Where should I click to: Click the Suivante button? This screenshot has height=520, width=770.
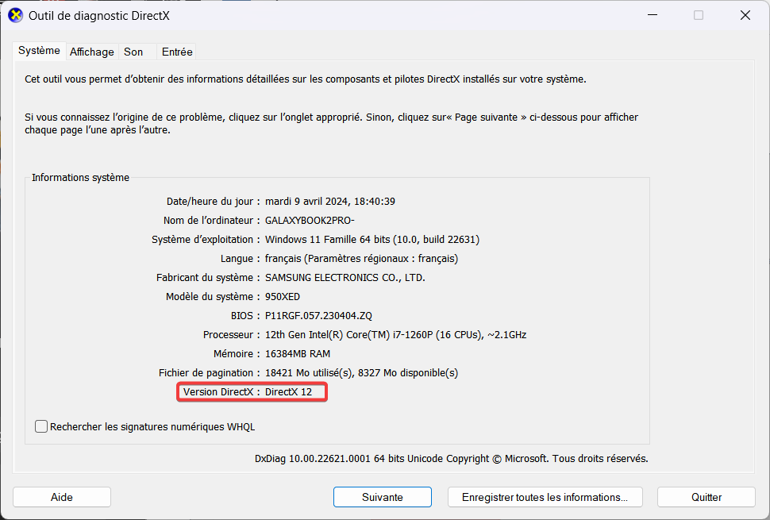point(383,497)
